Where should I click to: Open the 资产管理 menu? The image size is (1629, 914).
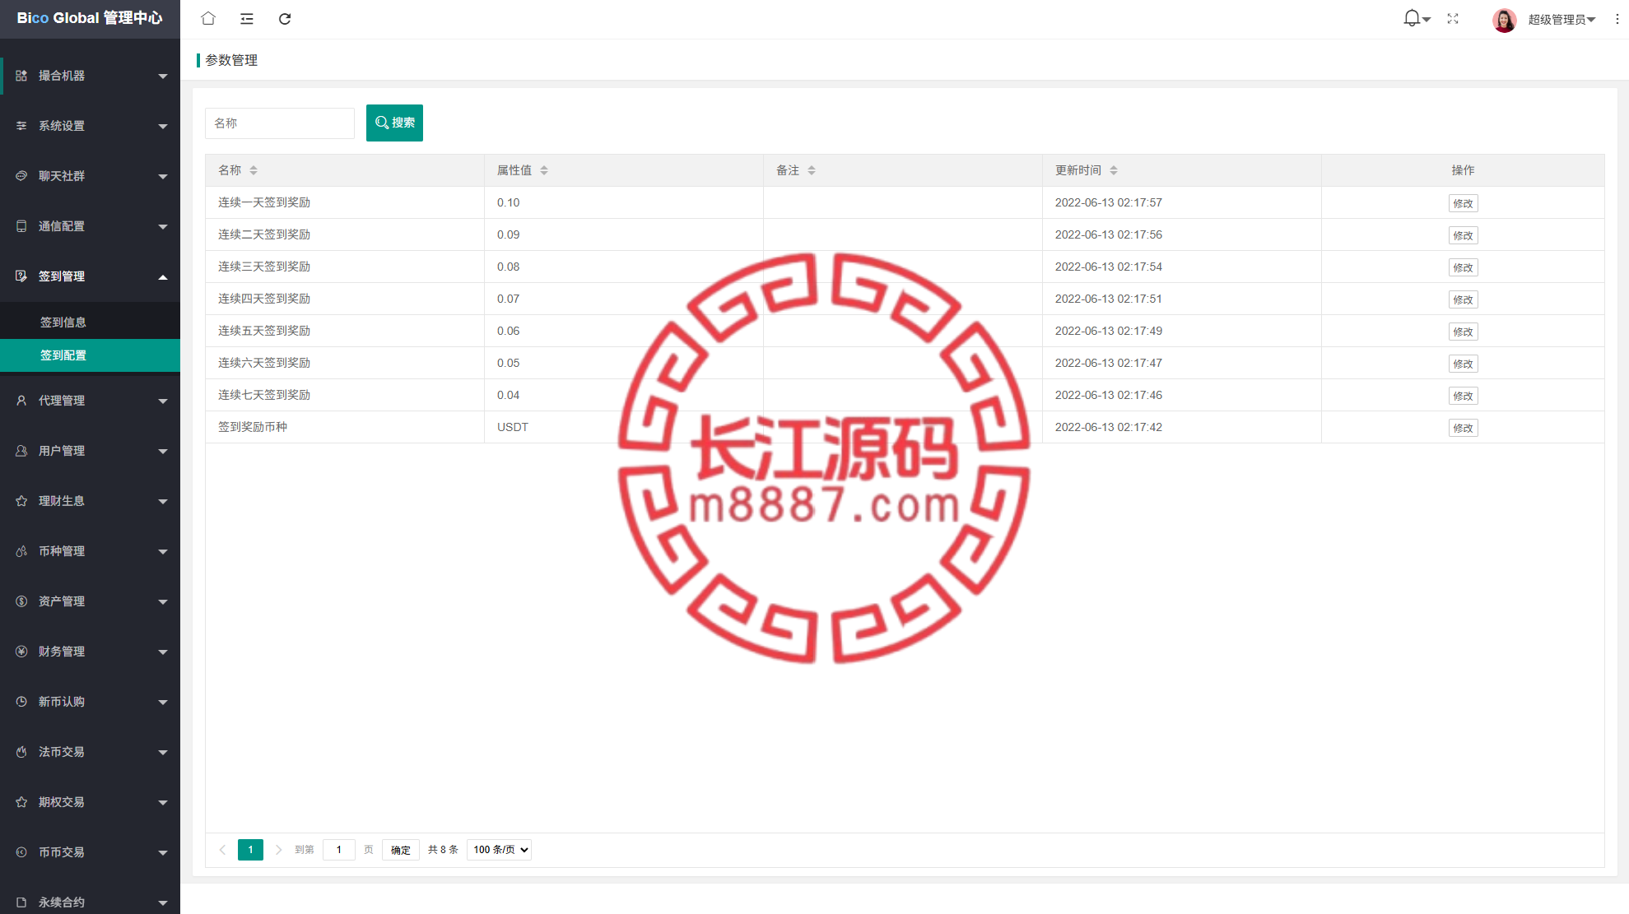(x=91, y=601)
